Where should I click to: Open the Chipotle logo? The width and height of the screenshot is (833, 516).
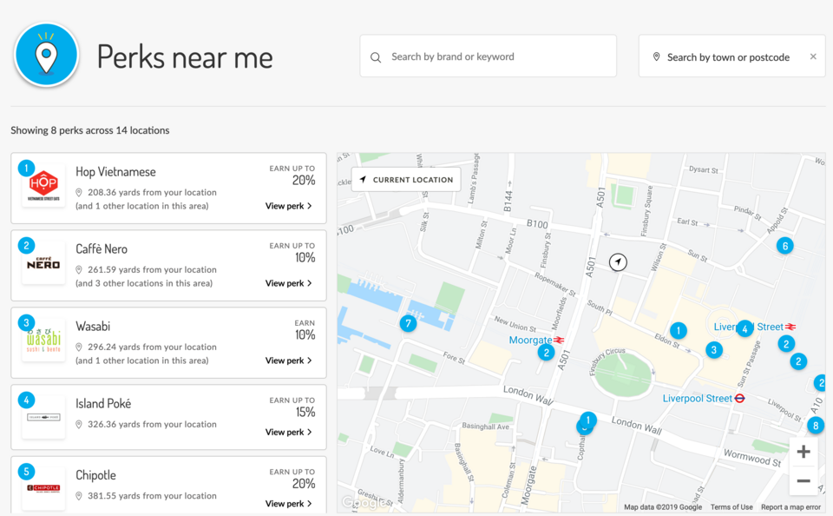[x=43, y=488]
